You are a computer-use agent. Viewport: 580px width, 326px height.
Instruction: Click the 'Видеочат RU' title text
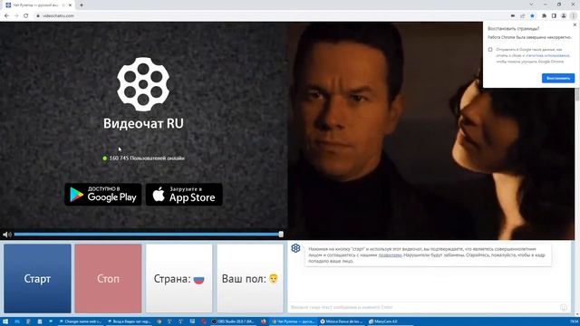[x=143, y=123]
